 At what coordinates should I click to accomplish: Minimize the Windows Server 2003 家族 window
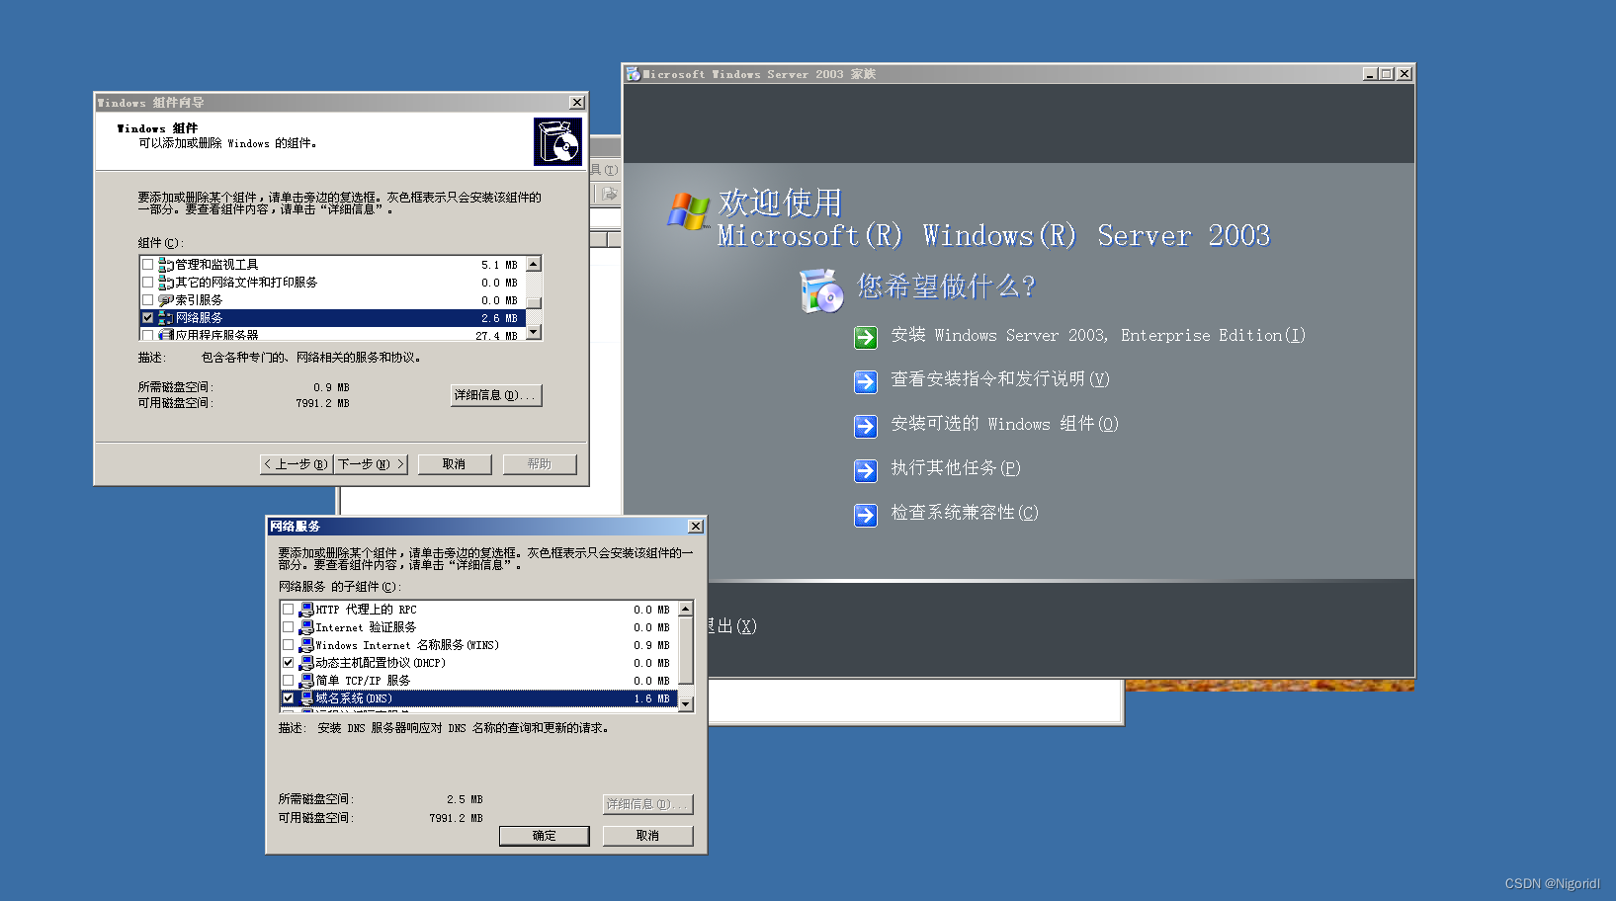tap(1370, 74)
